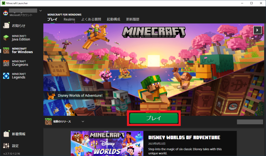Open Minecraft Dungeons icon in sidebar

6,63
